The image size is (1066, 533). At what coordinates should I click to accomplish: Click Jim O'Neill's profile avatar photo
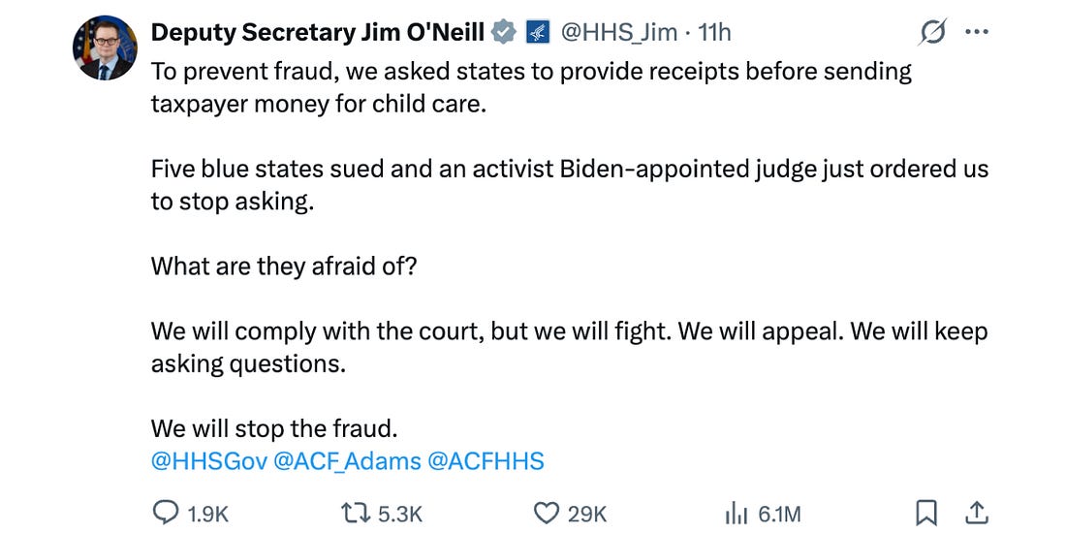(105, 47)
